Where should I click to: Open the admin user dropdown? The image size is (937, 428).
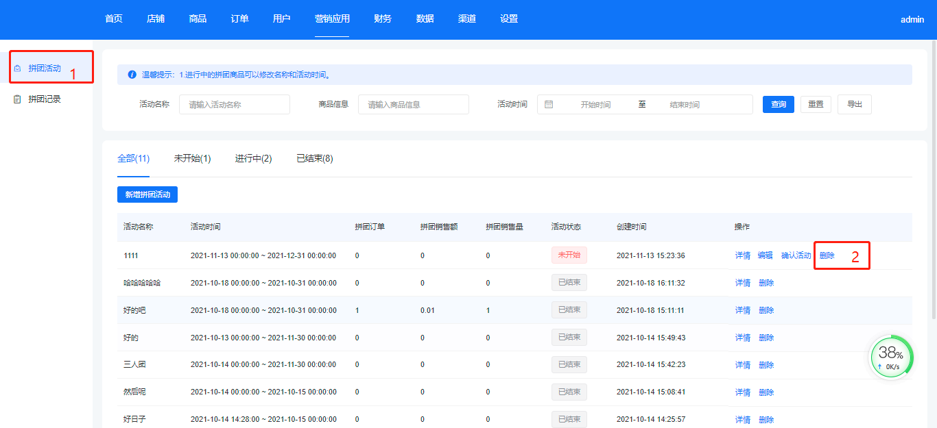912,20
